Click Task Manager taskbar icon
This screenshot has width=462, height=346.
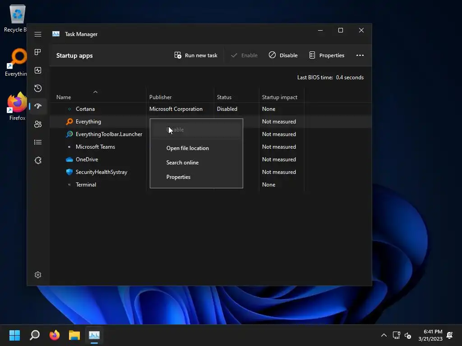click(x=94, y=335)
